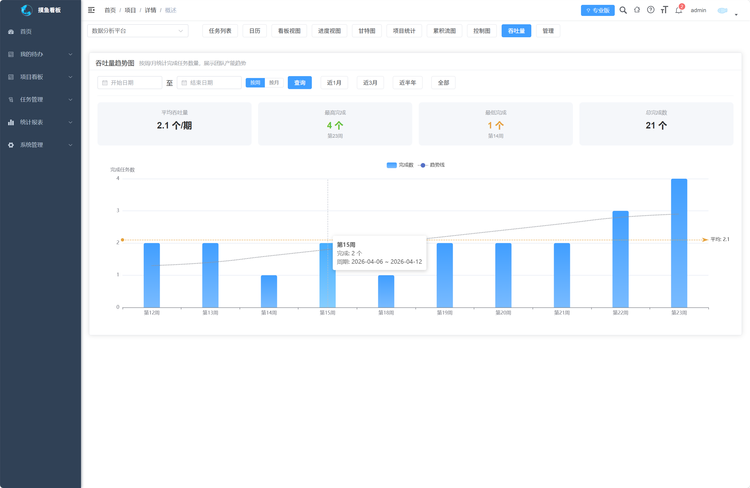Select the 按周 grouping option
750x488 pixels.
coord(255,83)
